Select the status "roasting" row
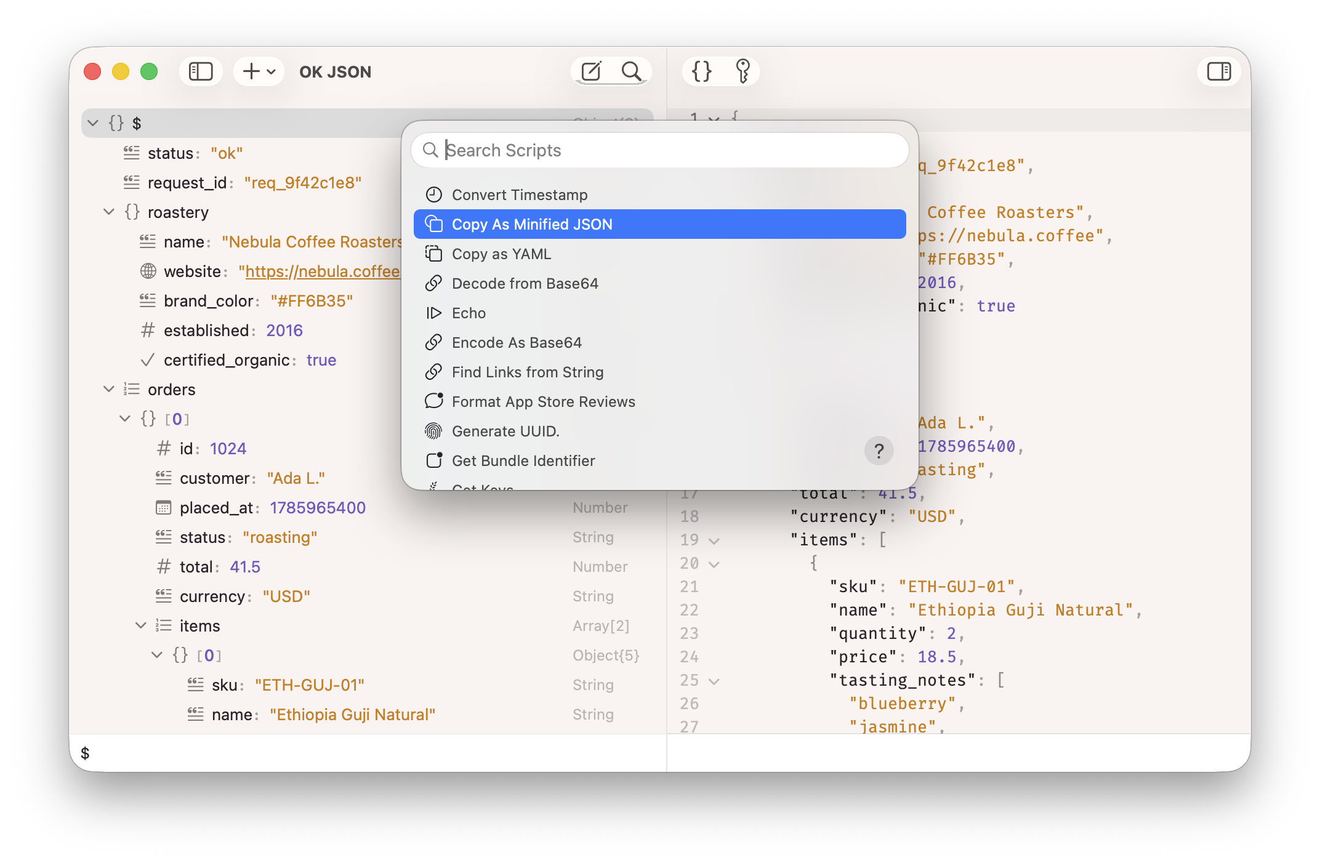 368,537
